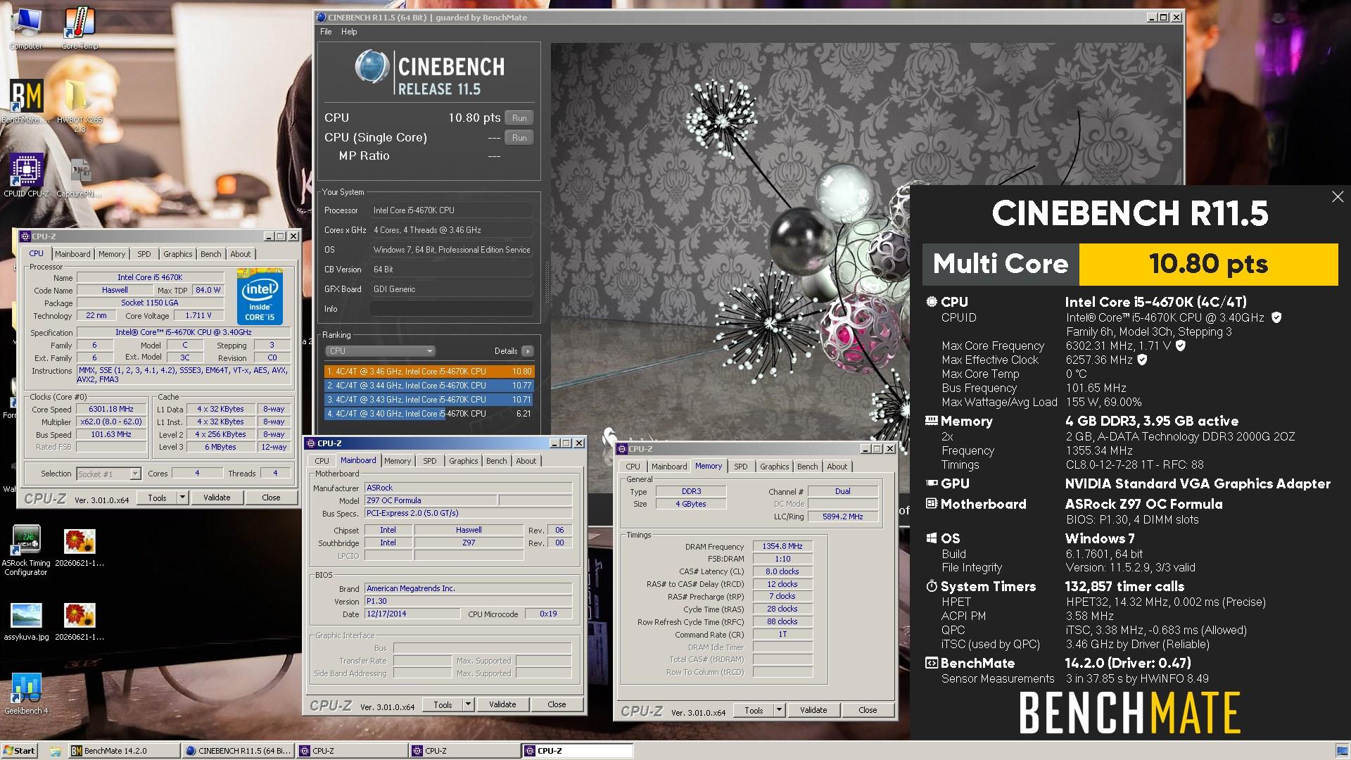Launch ASRock Timing Configurator shortcut
The image size is (1351, 760).
26,551
